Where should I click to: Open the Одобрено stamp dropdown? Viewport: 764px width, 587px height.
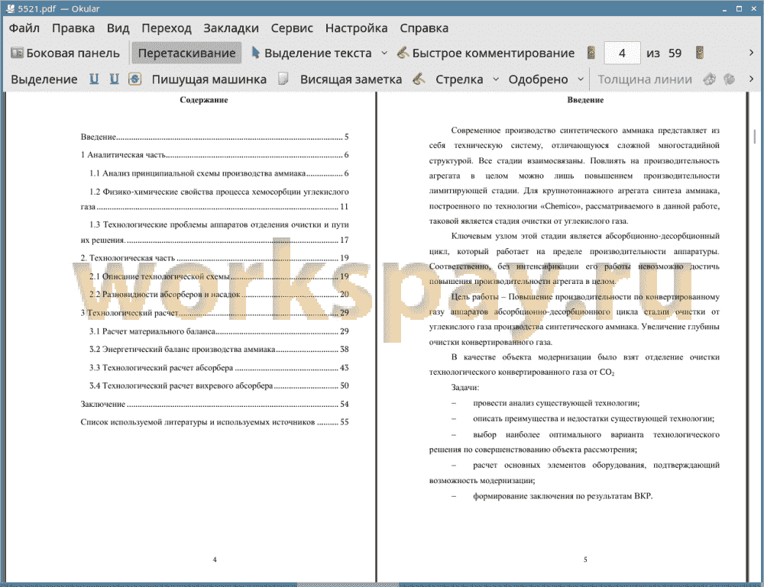[581, 79]
